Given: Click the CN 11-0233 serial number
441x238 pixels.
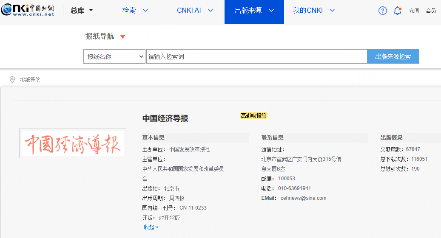Looking at the screenshot, I should tap(193, 208).
